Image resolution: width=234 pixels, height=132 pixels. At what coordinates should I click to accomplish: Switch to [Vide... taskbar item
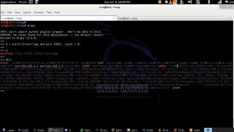tap(149, 130)
